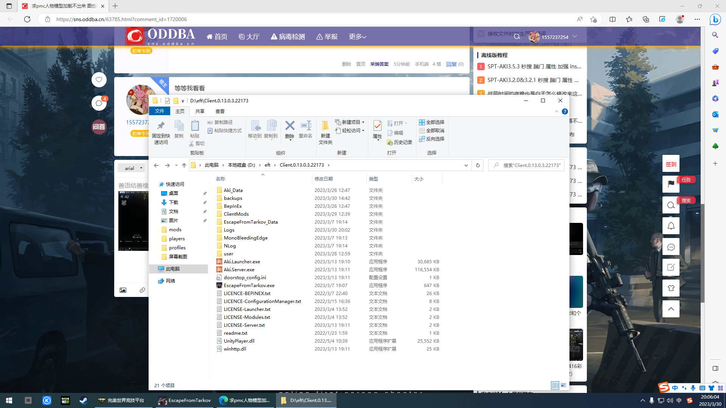Click the refresh button beside address bar

(x=478, y=165)
